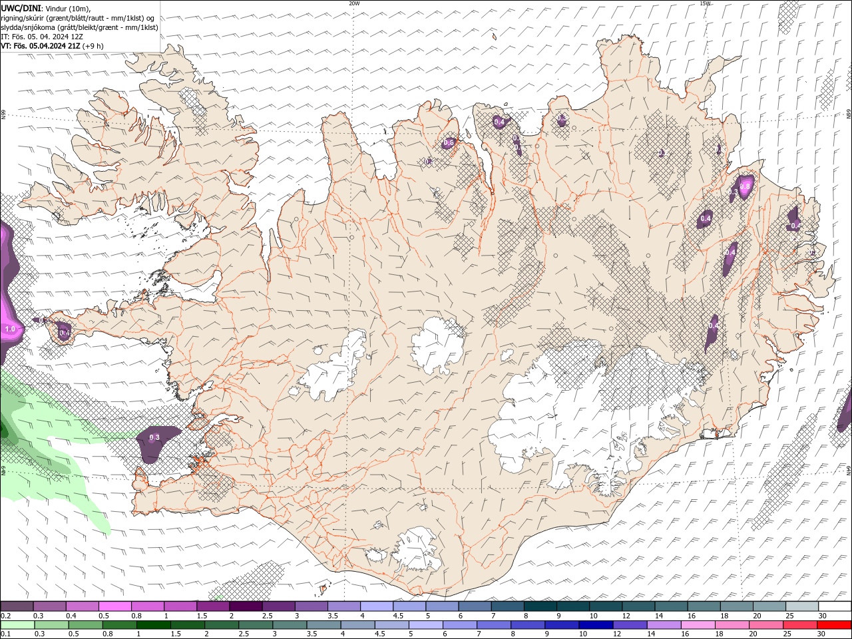
Task: Pick palest green rain swatch between 0.1 and 0.3
Action: (18, 625)
